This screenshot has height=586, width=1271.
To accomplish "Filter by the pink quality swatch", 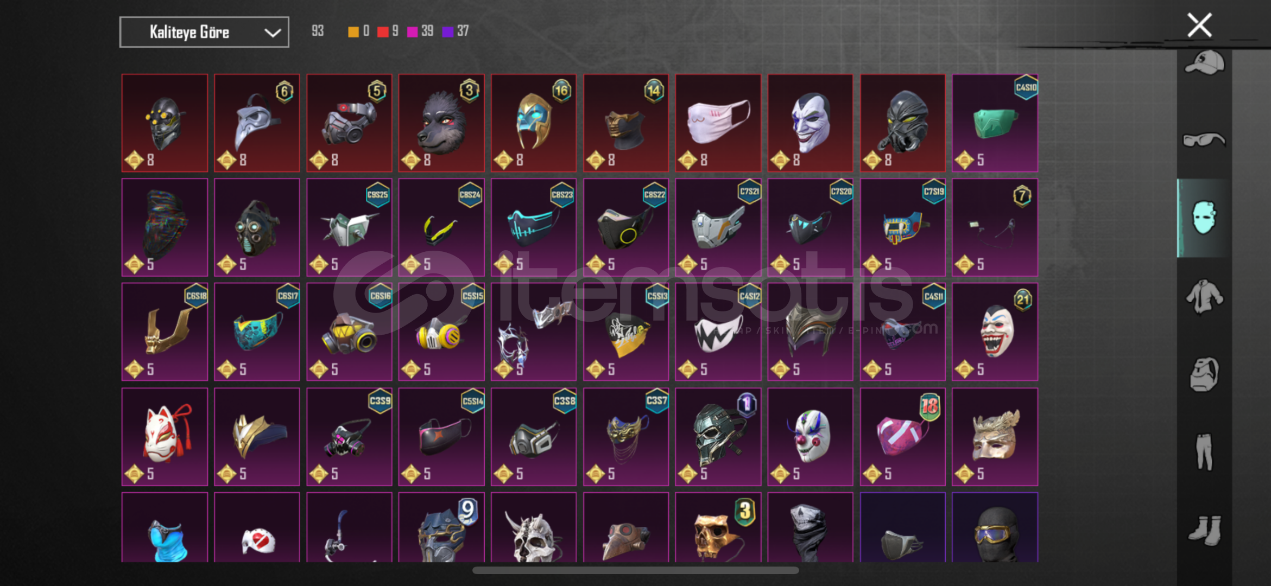I will tap(413, 31).
